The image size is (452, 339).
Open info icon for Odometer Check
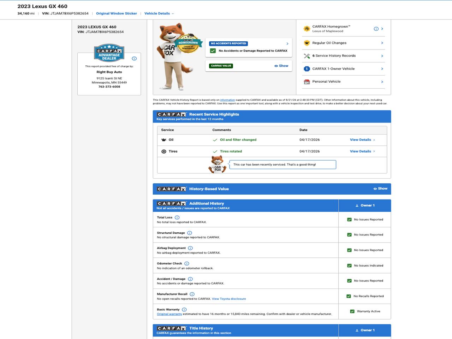[187, 263]
